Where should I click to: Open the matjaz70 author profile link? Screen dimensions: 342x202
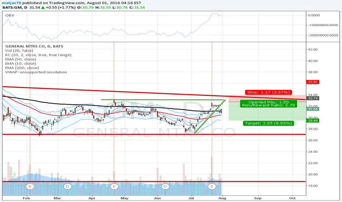(x=12, y=3)
